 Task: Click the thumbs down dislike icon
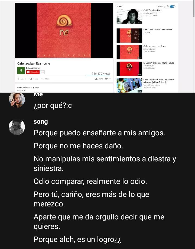pyautogui.click(x=106, y=79)
